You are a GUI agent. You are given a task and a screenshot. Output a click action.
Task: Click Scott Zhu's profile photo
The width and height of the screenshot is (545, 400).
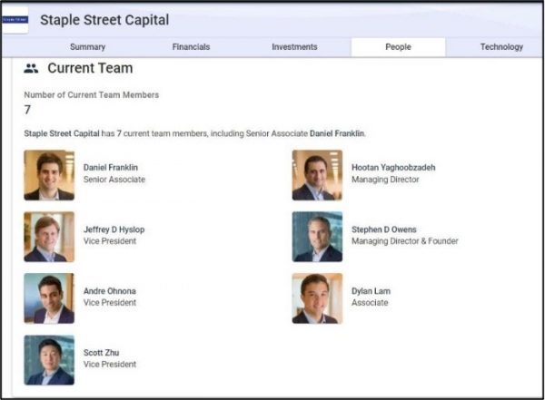click(x=49, y=360)
